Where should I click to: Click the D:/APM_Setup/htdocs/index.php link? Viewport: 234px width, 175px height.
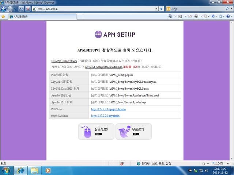(104, 67)
